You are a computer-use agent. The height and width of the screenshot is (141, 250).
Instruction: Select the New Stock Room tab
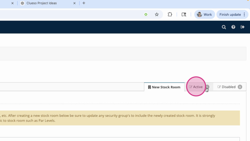[164, 87]
